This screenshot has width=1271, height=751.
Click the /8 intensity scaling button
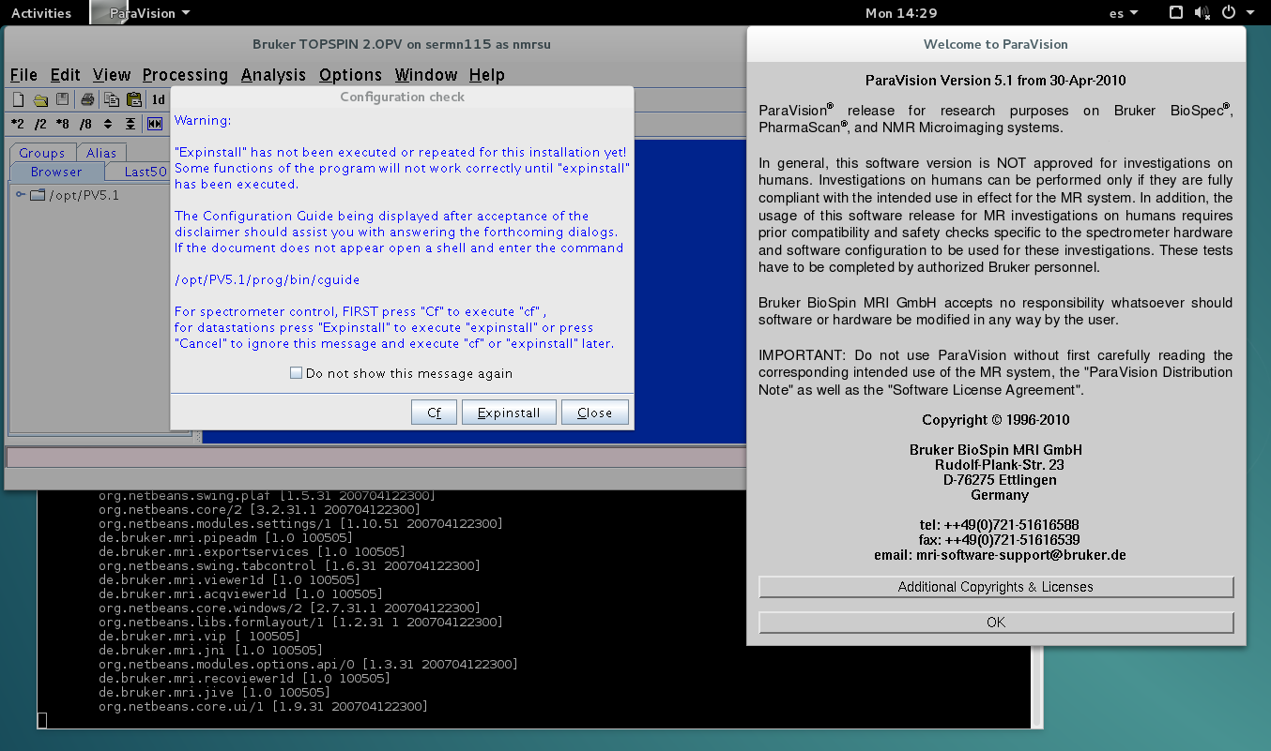pyautogui.click(x=85, y=124)
